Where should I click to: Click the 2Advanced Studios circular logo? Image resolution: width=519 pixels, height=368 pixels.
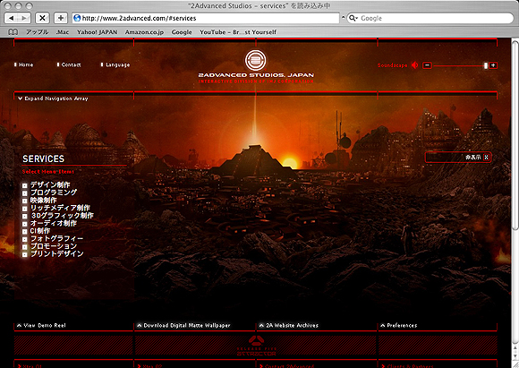256,60
